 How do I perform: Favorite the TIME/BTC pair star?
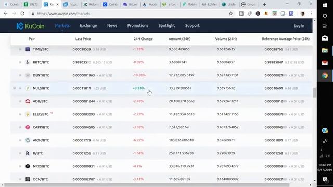[20, 49]
